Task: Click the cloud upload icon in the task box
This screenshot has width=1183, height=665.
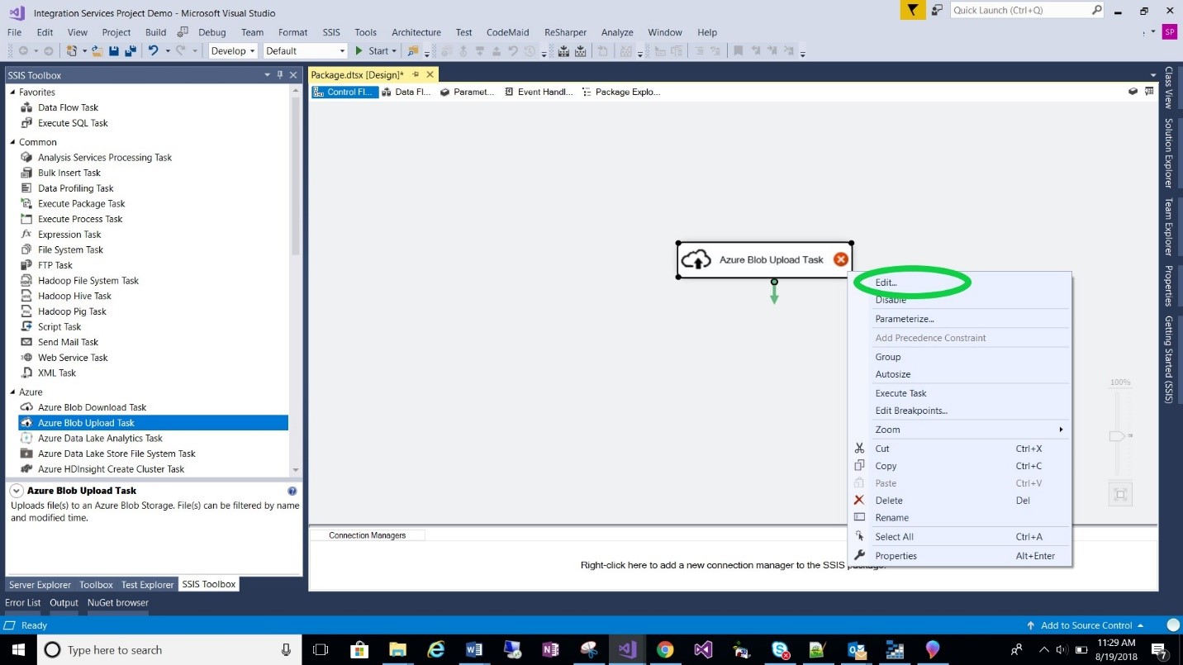Action: pos(697,259)
